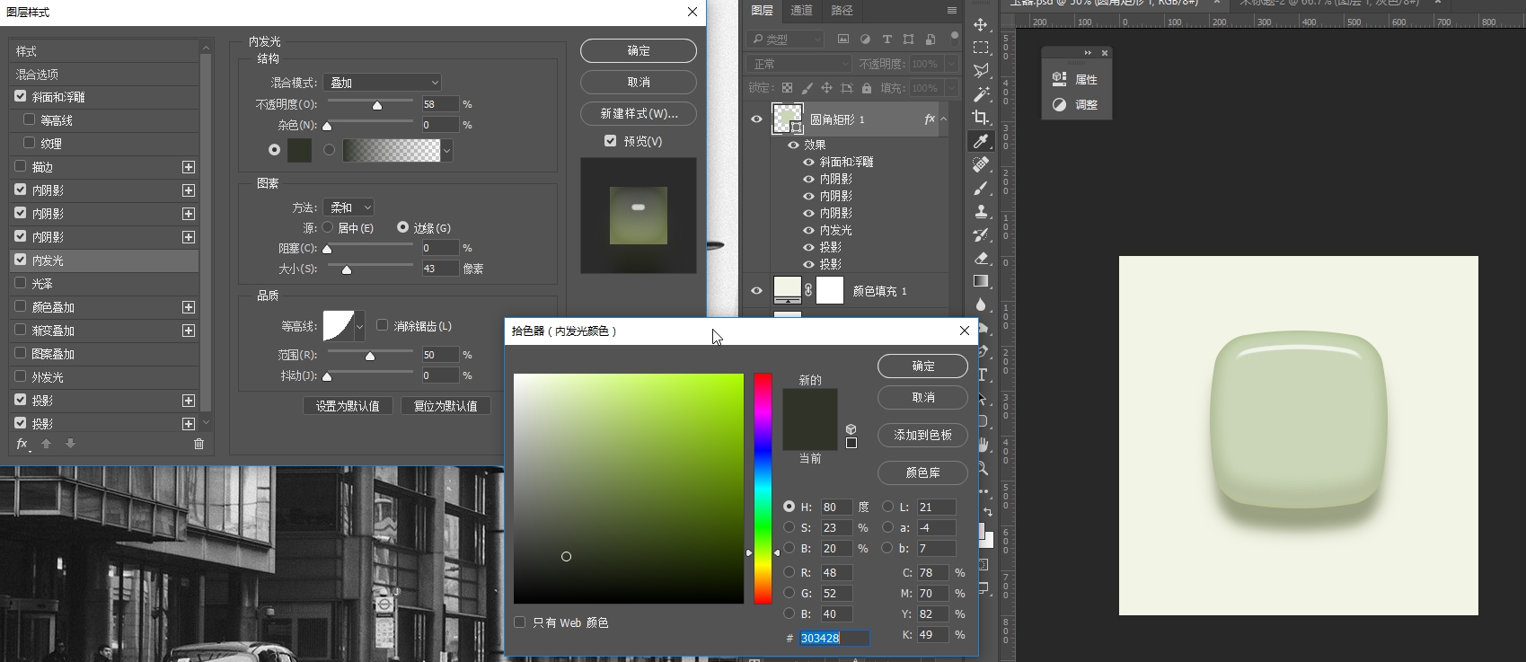This screenshot has height=662, width=1526.
Task: Select 混合选项 in styles list
Action: tap(104, 74)
